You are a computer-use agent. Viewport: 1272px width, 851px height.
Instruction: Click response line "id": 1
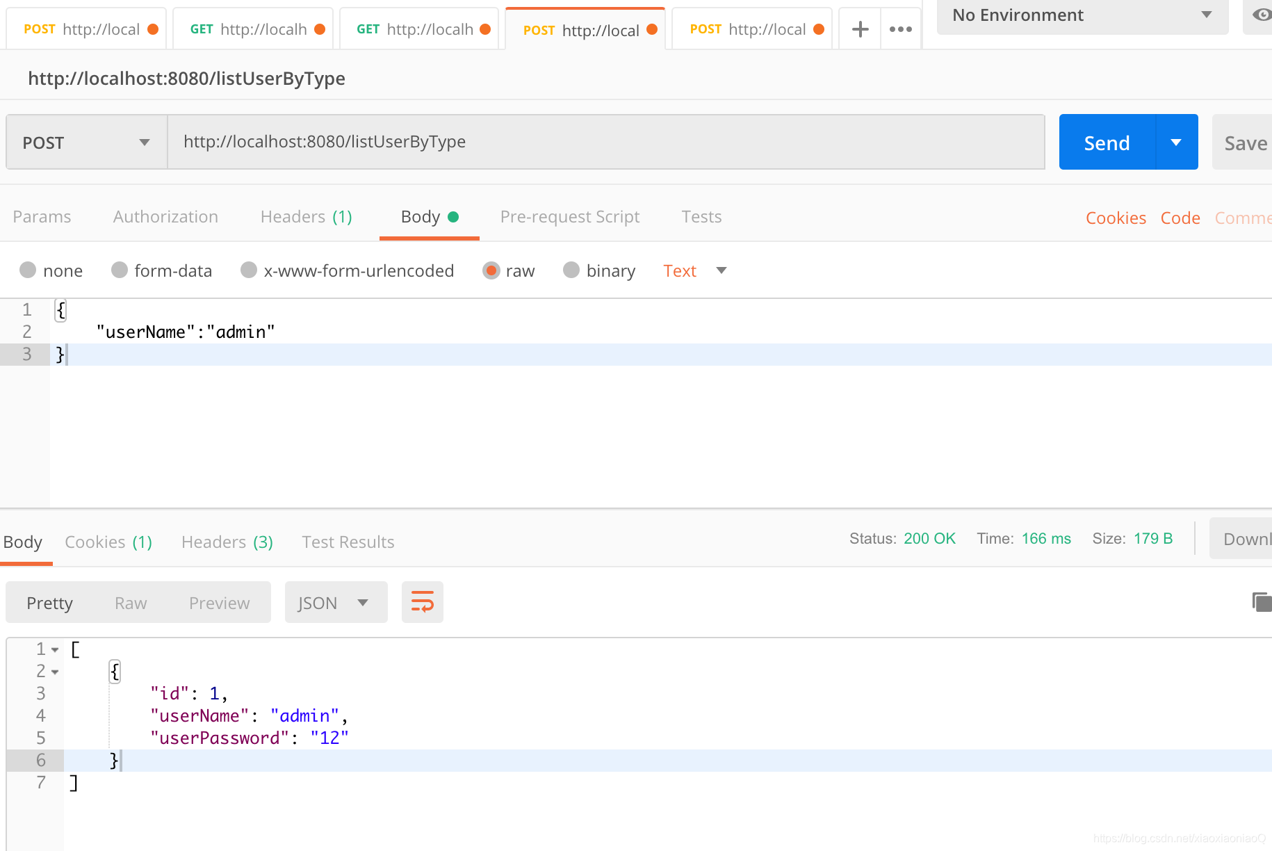189,694
